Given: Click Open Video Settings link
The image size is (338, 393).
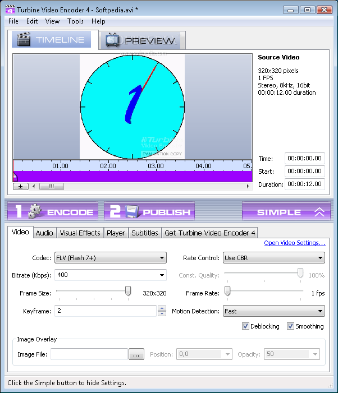Looking at the screenshot, I should [295, 243].
